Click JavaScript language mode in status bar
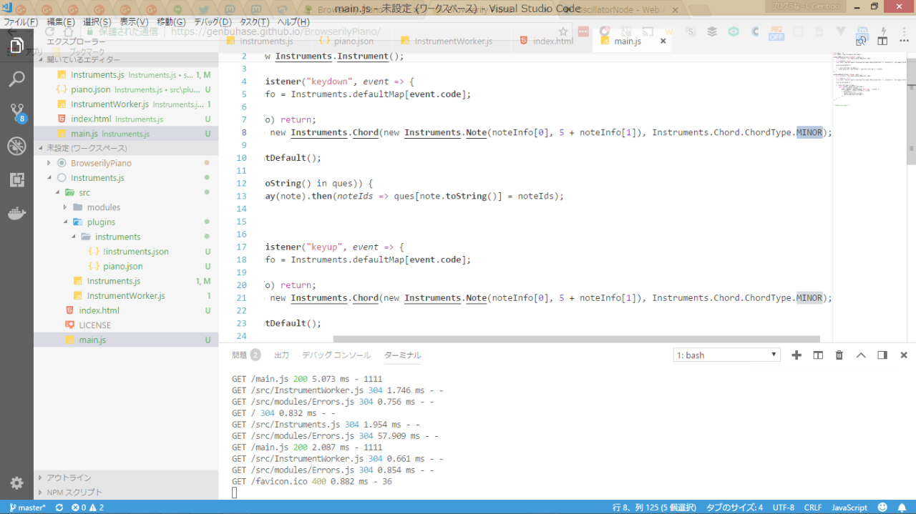The width and height of the screenshot is (916, 514). (x=849, y=508)
